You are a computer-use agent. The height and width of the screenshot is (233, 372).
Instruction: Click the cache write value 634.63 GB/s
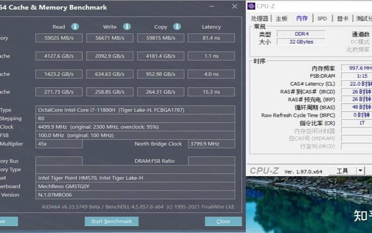click(x=110, y=74)
